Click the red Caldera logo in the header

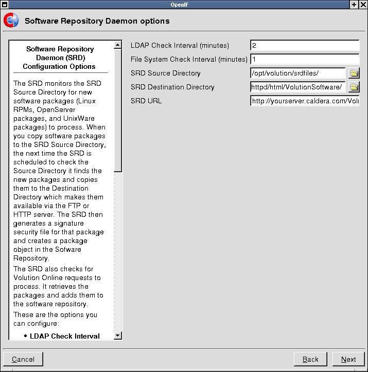(x=11, y=21)
